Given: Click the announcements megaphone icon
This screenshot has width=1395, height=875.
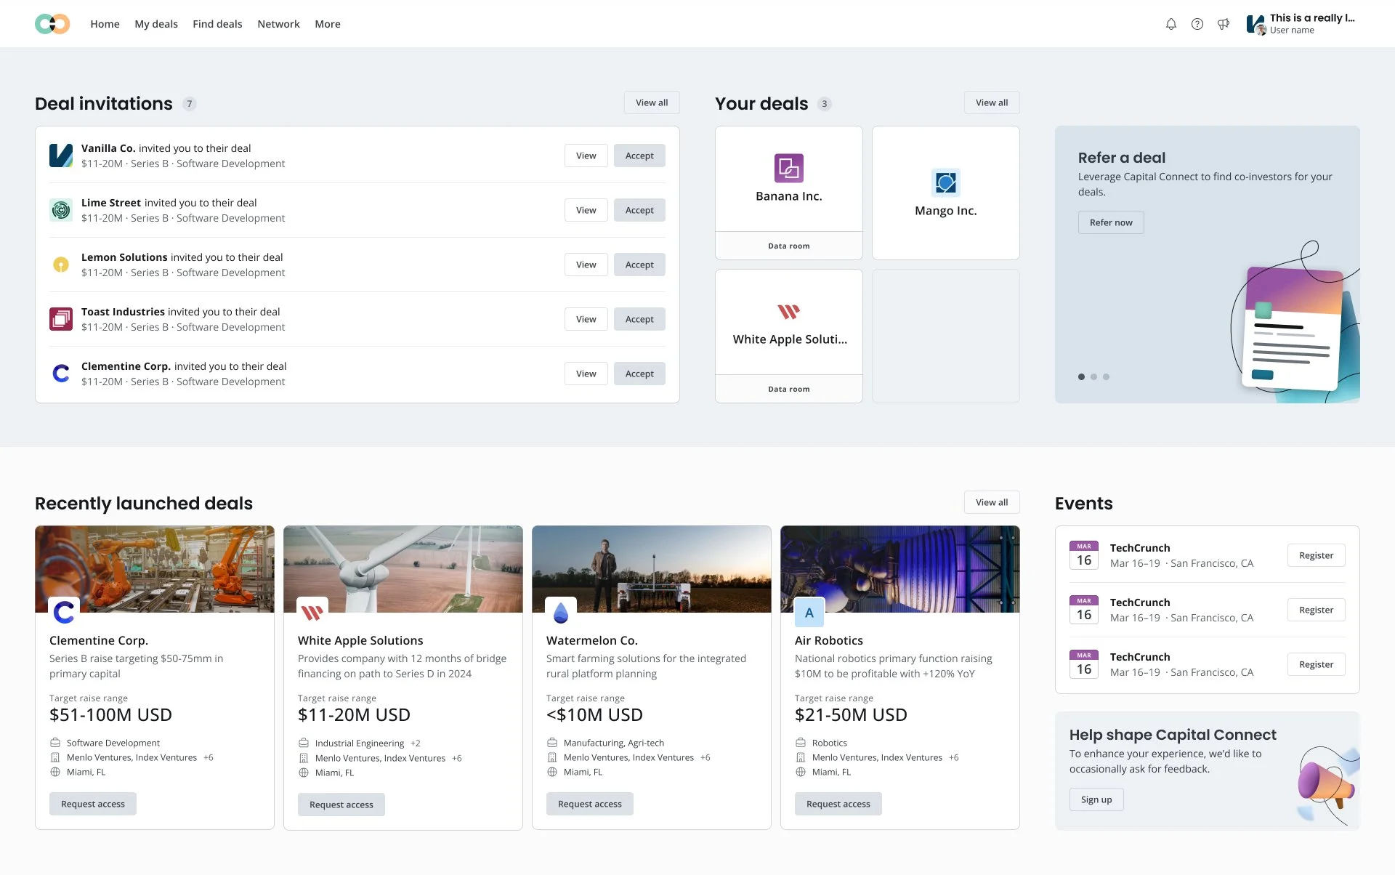Looking at the screenshot, I should point(1224,24).
